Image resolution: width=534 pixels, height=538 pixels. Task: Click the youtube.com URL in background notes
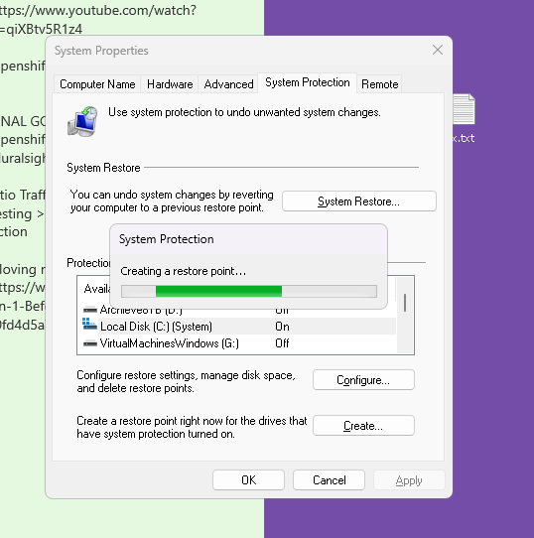coord(98,20)
